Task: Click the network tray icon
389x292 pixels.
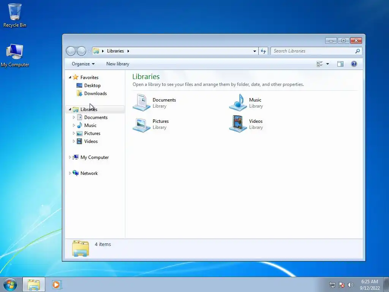Action: point(332,285)
